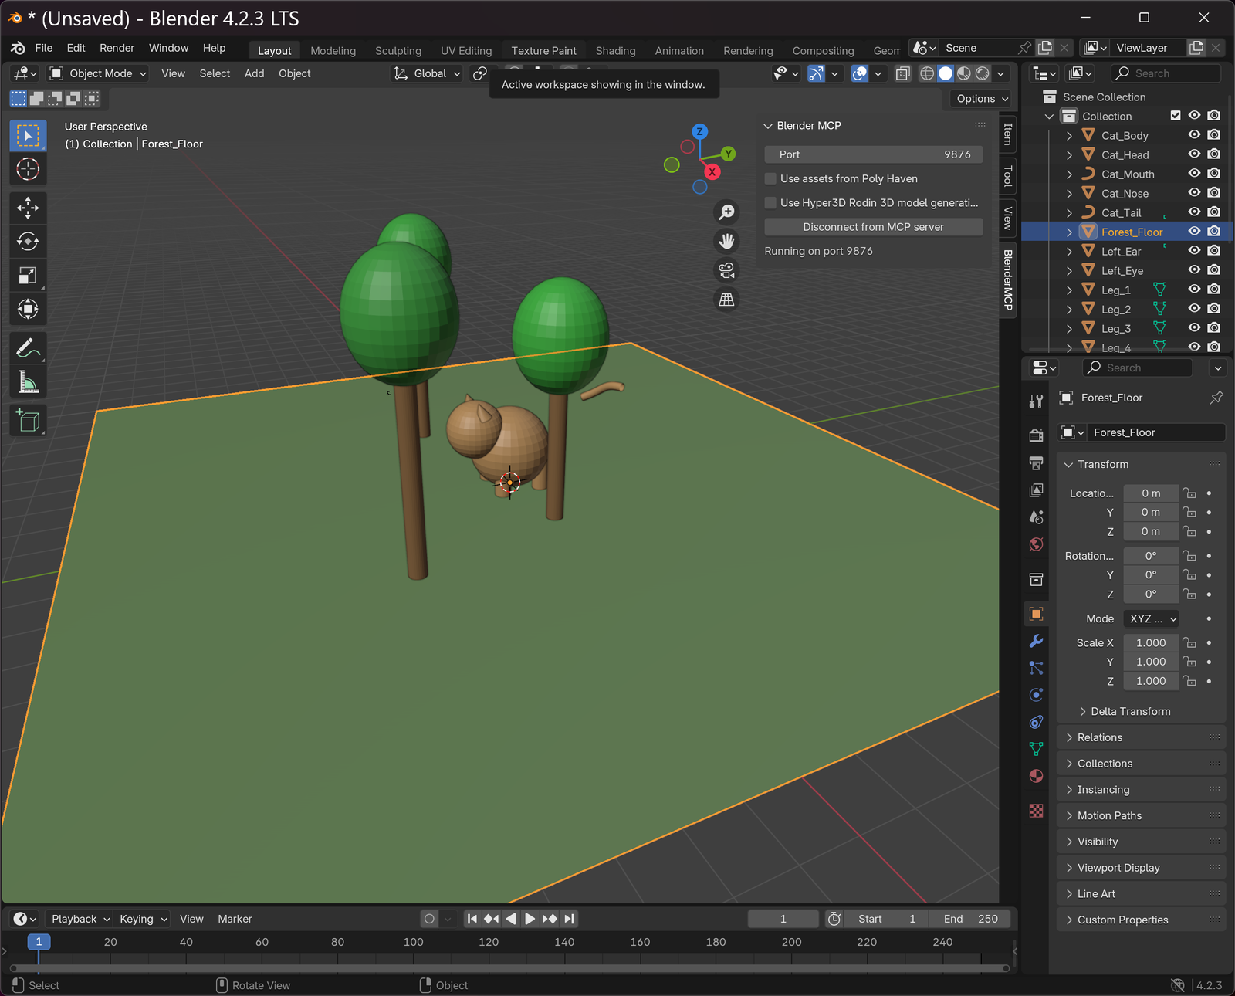
Task: Switch to the Sculpting workspace tab
Action: point(398,50)
